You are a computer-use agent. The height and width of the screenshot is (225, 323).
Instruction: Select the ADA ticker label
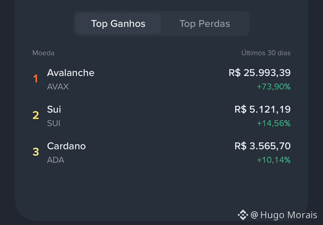coord(56,160)
